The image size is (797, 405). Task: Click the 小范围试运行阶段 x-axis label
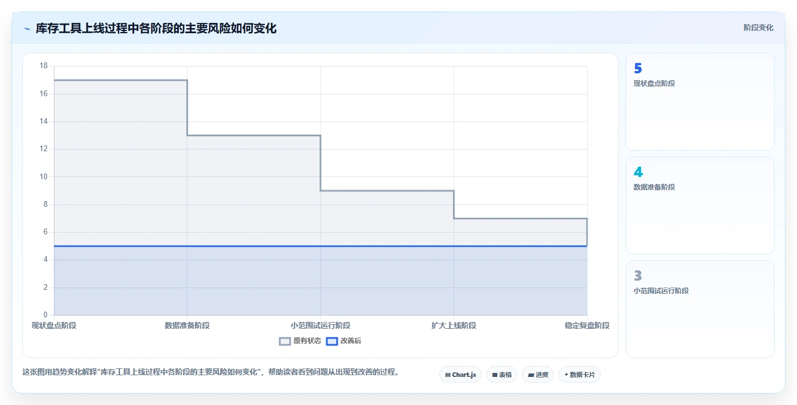click(x=321, y=325)
